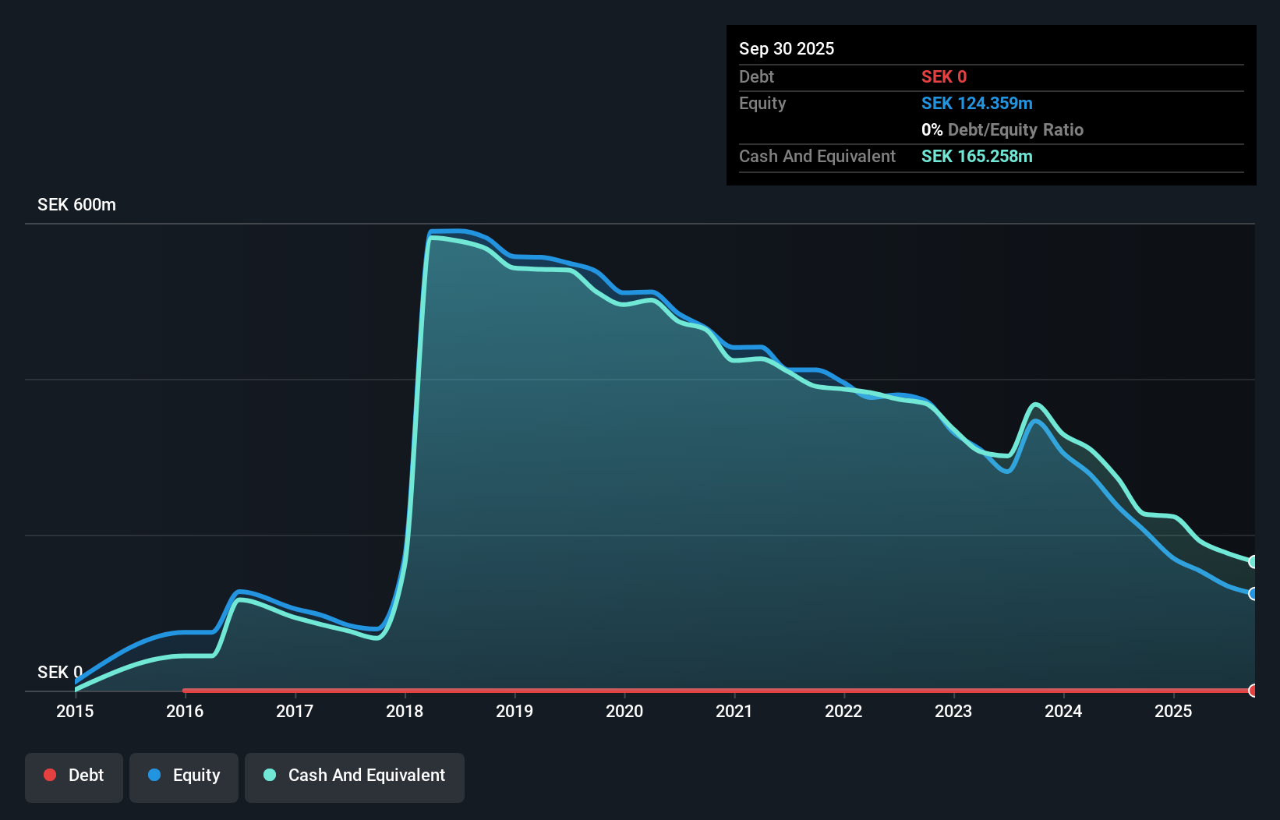
Task: Open details for Debt/Equity Ratio row
Action: pyautogui.click(x=1002, y=129)
